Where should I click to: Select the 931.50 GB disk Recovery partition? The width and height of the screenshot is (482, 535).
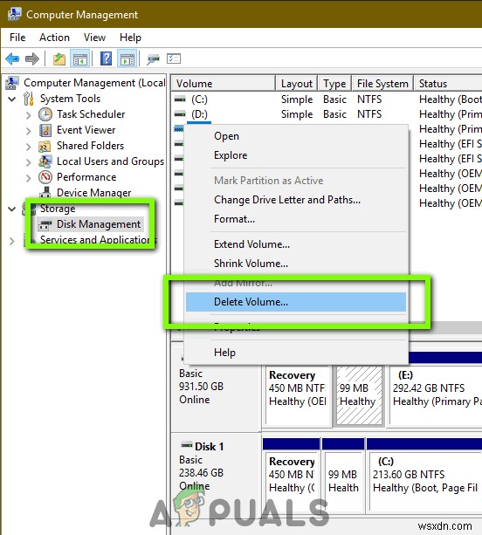[x=297, y=395]
